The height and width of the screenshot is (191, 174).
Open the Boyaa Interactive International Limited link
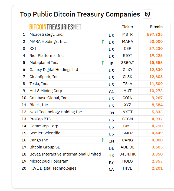(x=65, y=154)
